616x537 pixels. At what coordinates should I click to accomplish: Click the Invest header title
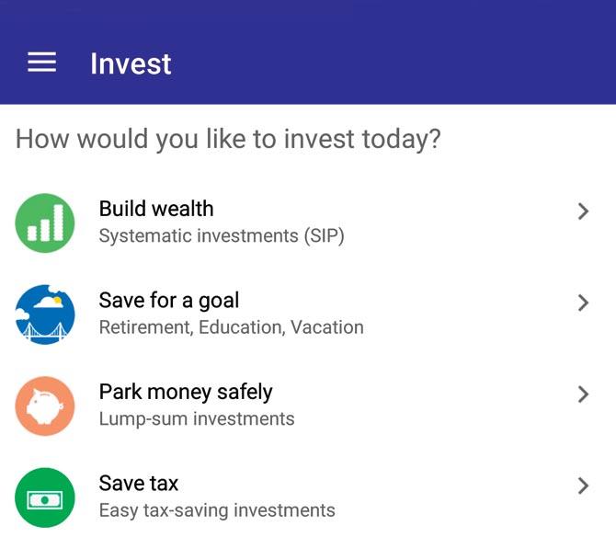131,63
